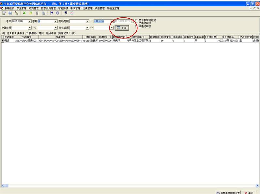Click the round gear-like toolbar icon
Viewport: 260px width, 194px height.
click(x=58, y=13)
